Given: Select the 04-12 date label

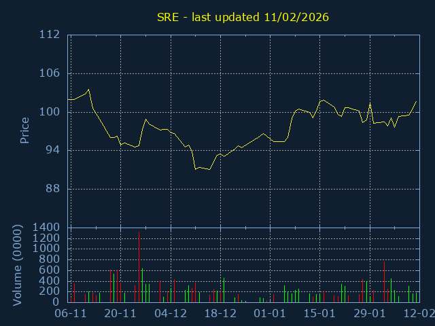Looking at the screenshot, I should point(171,314).
